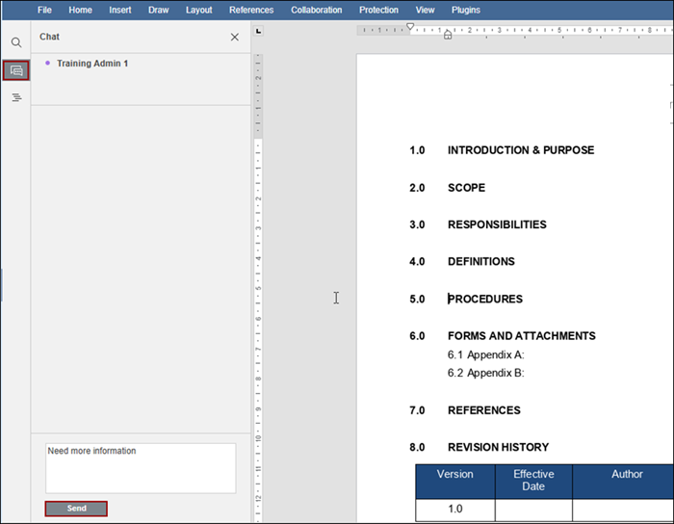Open the Insert tab
Image resolution: width=674 pixels, height=524 pixels.
click(120, 10)
